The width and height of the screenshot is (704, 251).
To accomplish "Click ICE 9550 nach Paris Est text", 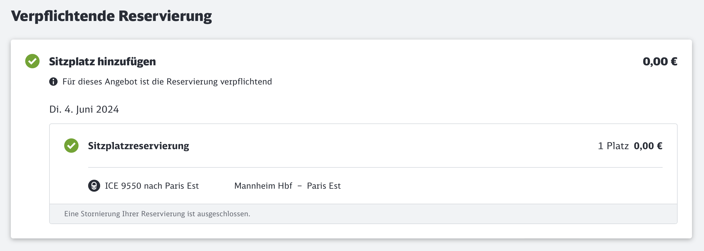I will point(152,186).
